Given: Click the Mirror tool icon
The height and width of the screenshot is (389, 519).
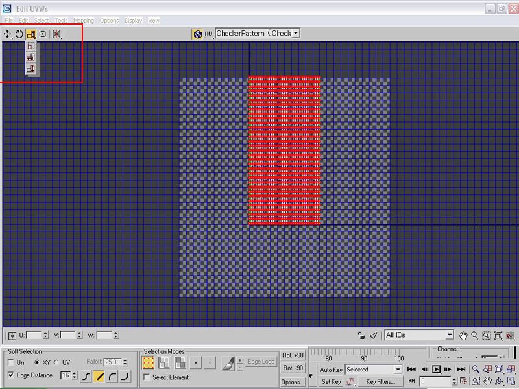Looking at the screenshot, I should [56, 34].
